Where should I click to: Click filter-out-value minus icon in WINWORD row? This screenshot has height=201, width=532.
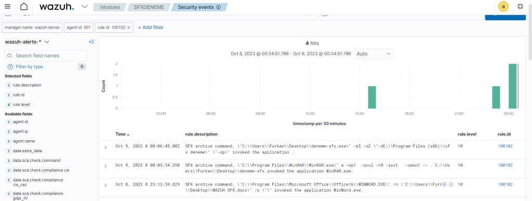coord(451,184)
